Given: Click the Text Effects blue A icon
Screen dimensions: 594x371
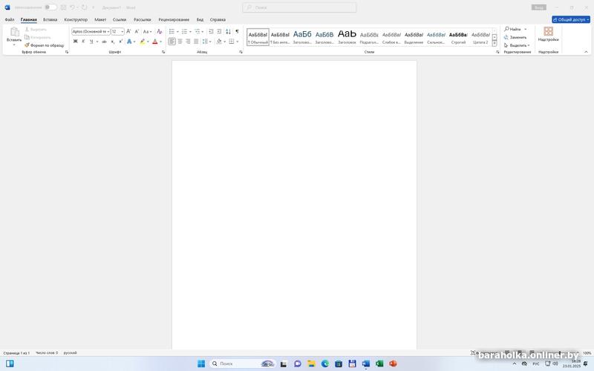Looking at the screenshot, I should tap(129, 42).
